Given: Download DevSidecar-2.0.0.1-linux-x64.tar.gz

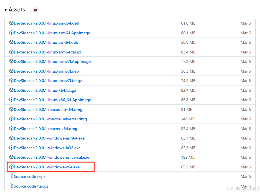Looking at the screenshot, I should click(x=45, y=90).
